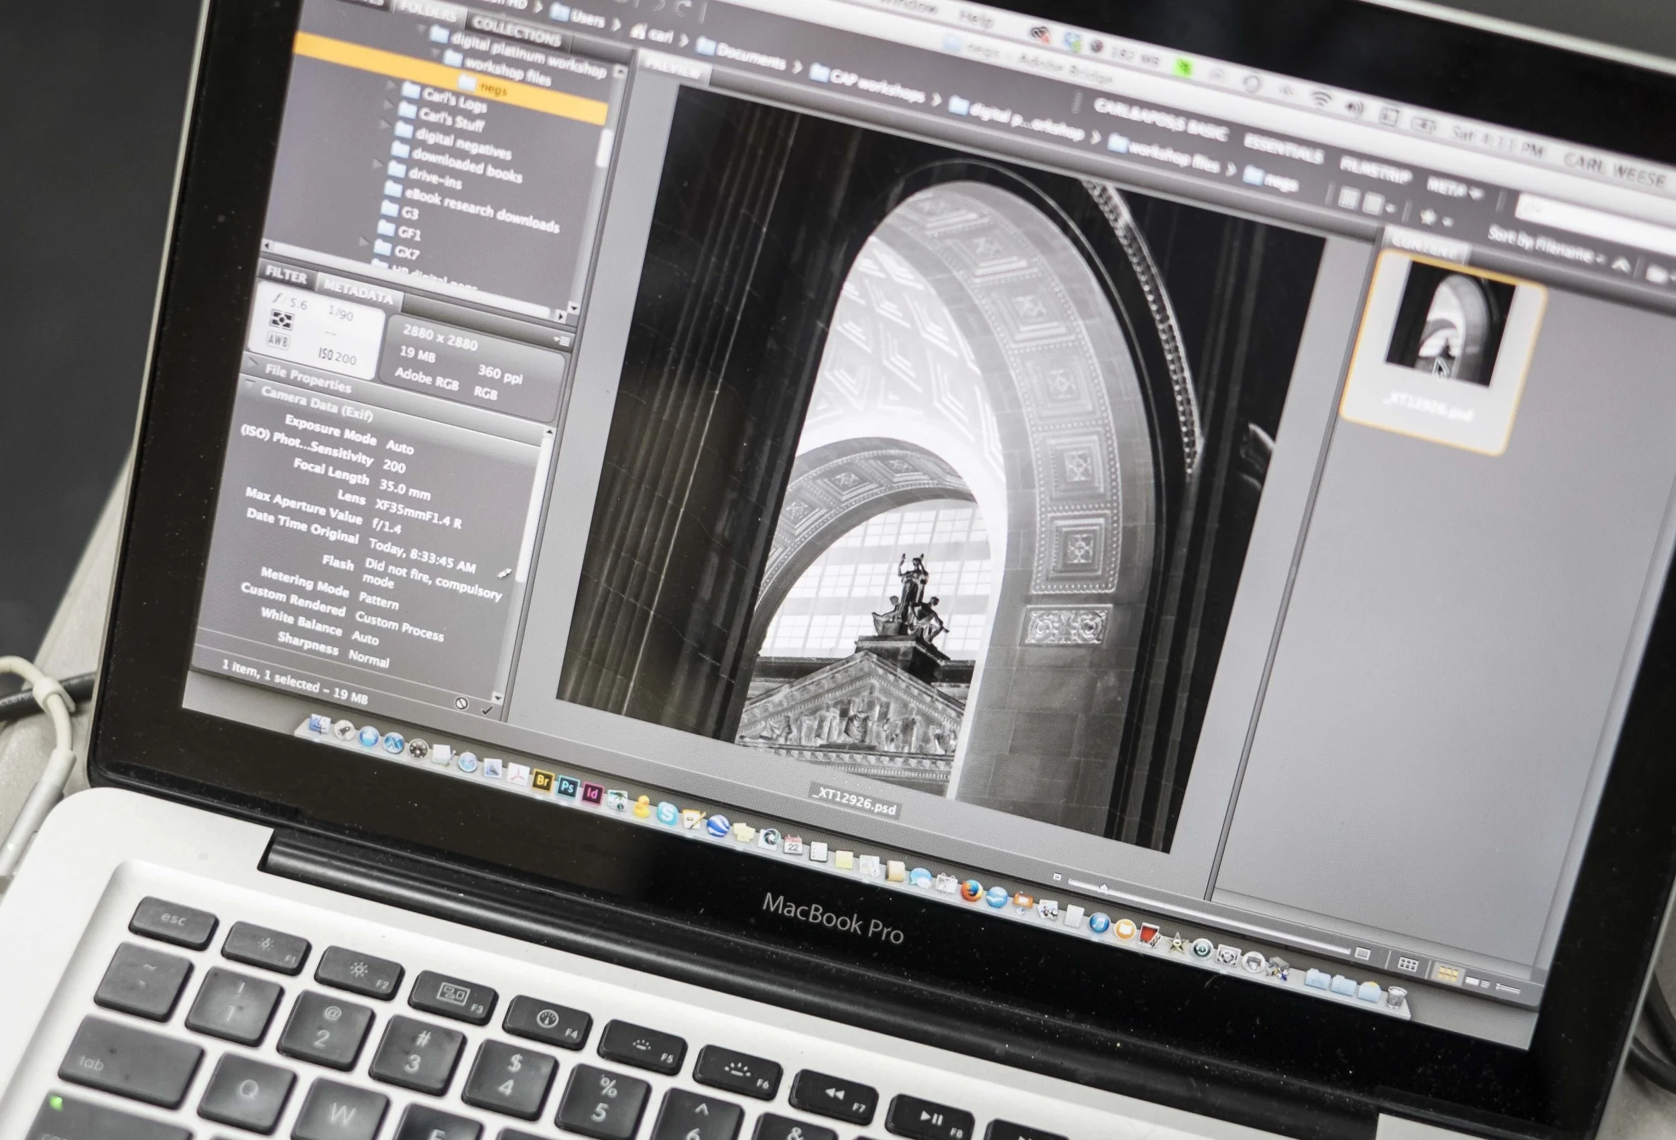This screenshot has height=1140, width=1676.
Task: Click larger thumbnail size icon
Action: (x=1362, y=953)
